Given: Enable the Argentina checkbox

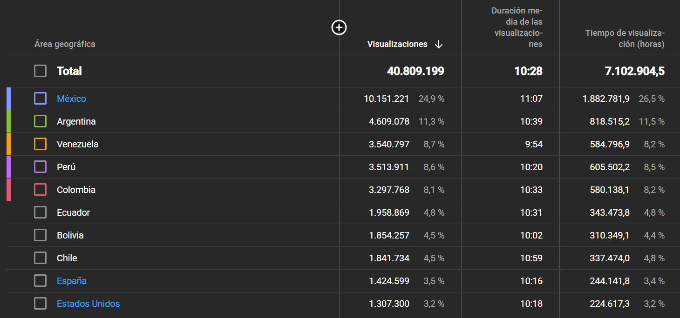Looking at the screenshot, I should click(x=40, y=121).
